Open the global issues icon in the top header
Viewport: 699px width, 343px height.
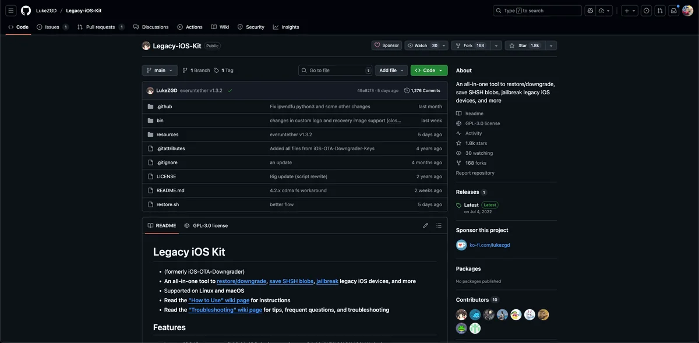click(x=647, y=10)
